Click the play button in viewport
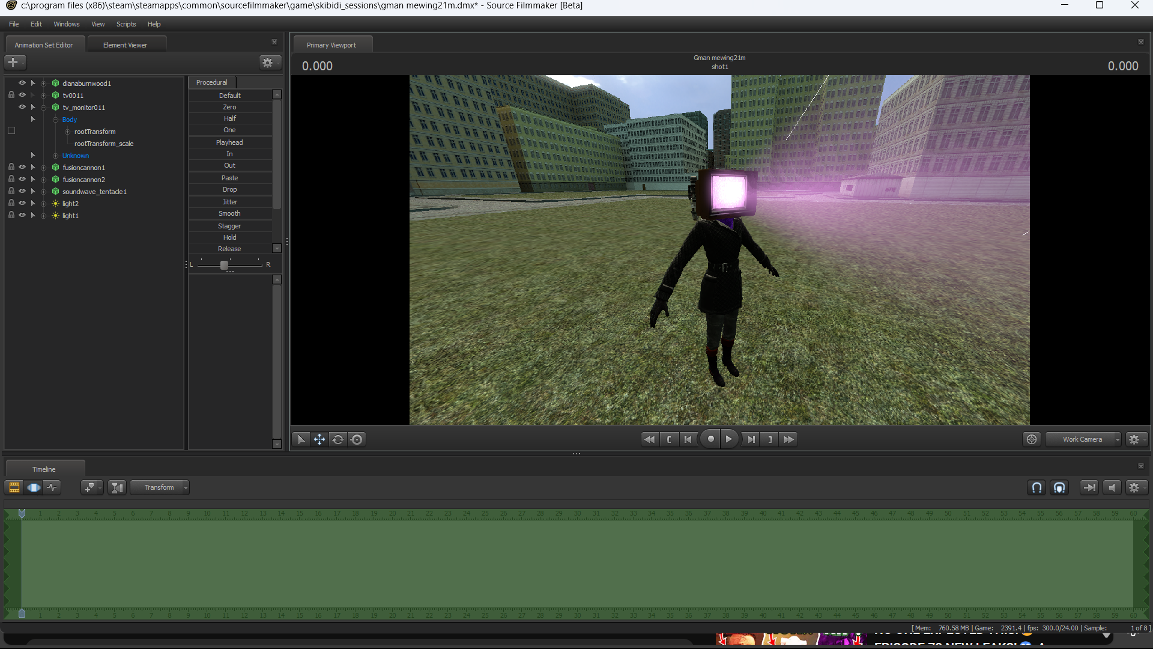Viewport: 1153px width, 649px height. tap(728, 439)
